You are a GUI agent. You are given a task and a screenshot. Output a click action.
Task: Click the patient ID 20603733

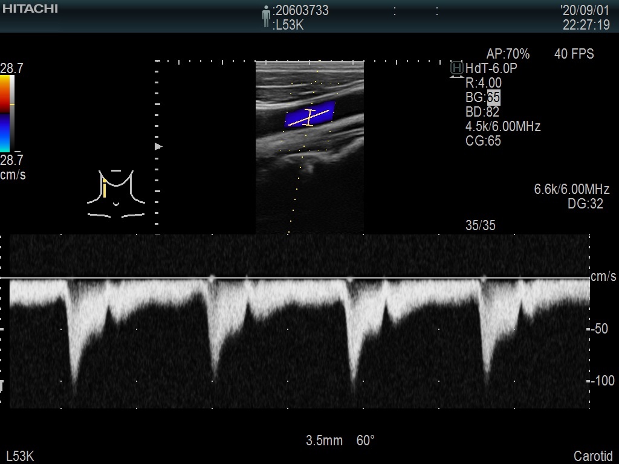[x=302, y=11]
